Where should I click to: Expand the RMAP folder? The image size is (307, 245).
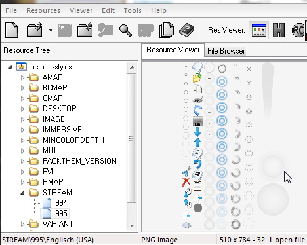pyautogui.click(x=22, y=182)
